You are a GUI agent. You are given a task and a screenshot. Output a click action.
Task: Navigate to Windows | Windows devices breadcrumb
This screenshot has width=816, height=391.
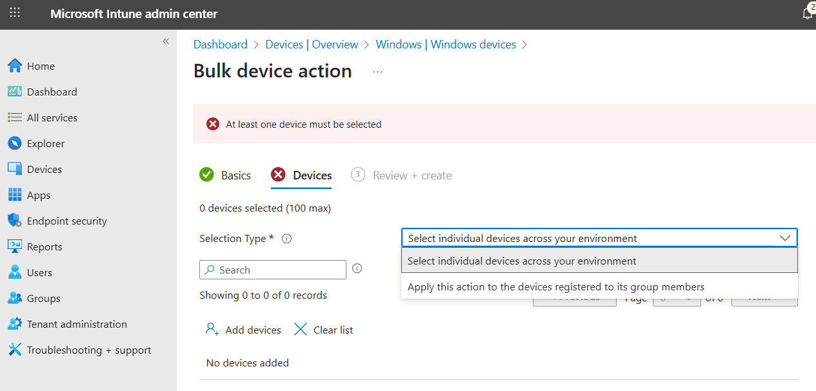coord(446,45)
